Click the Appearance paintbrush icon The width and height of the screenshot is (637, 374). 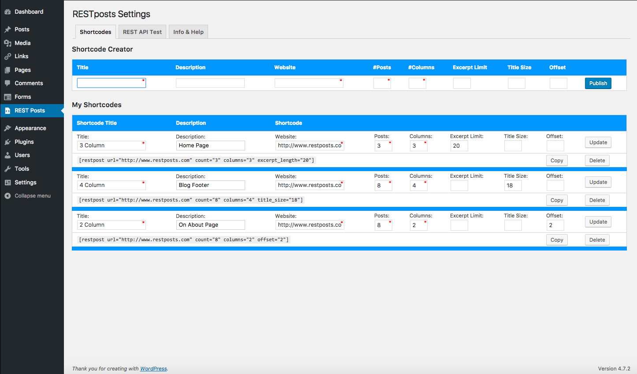[x=7, y=128]
